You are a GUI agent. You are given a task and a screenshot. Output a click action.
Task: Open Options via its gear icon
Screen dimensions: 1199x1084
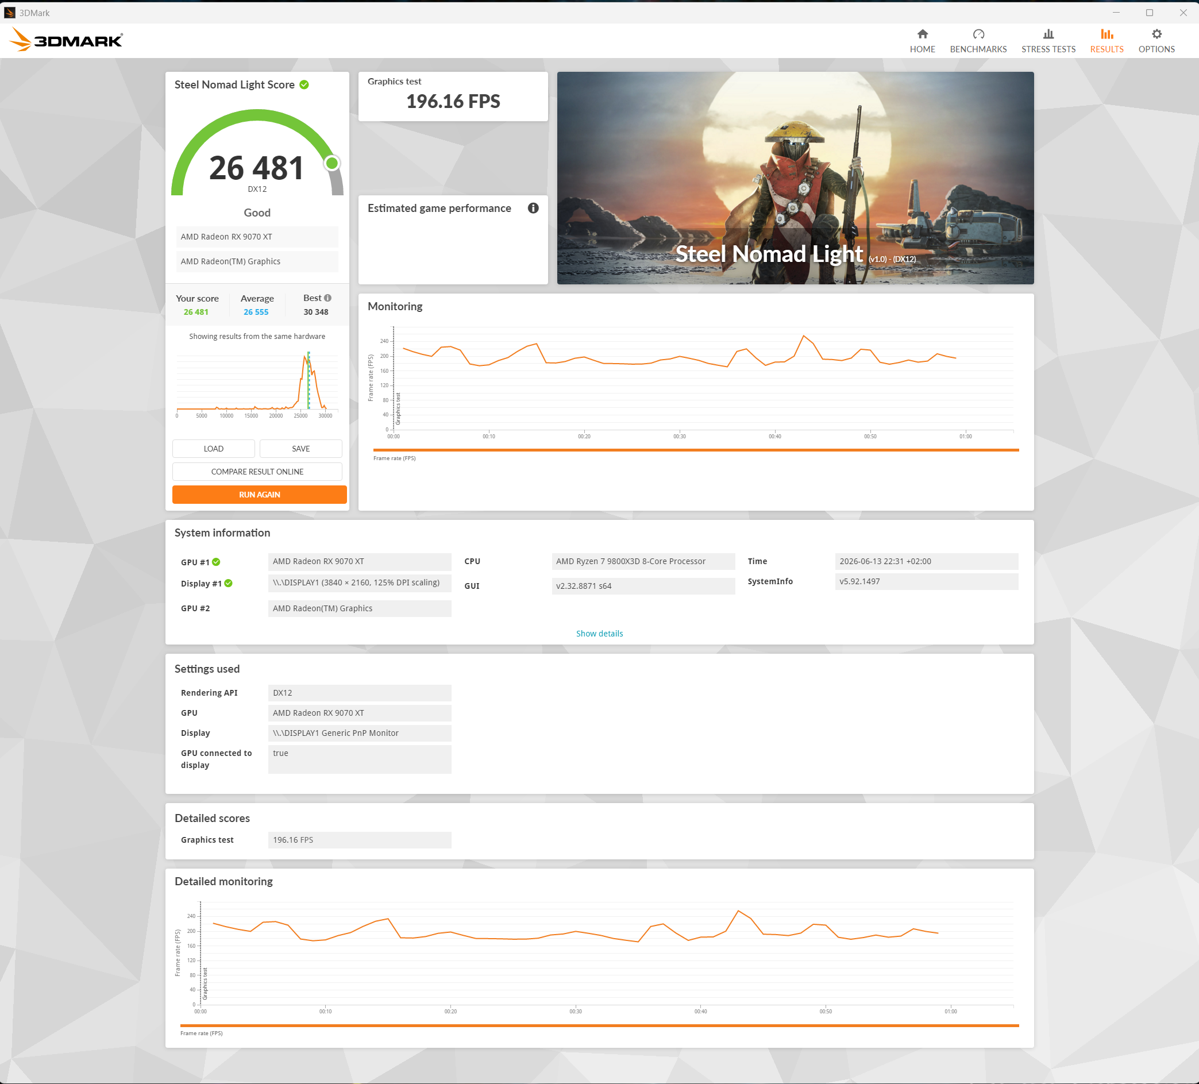(x=1156, y=34)
